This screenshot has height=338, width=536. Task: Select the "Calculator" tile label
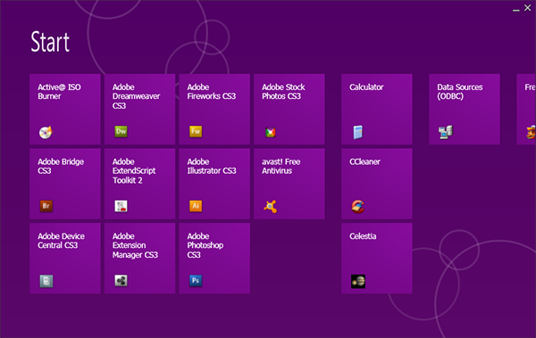coord(366,87)
